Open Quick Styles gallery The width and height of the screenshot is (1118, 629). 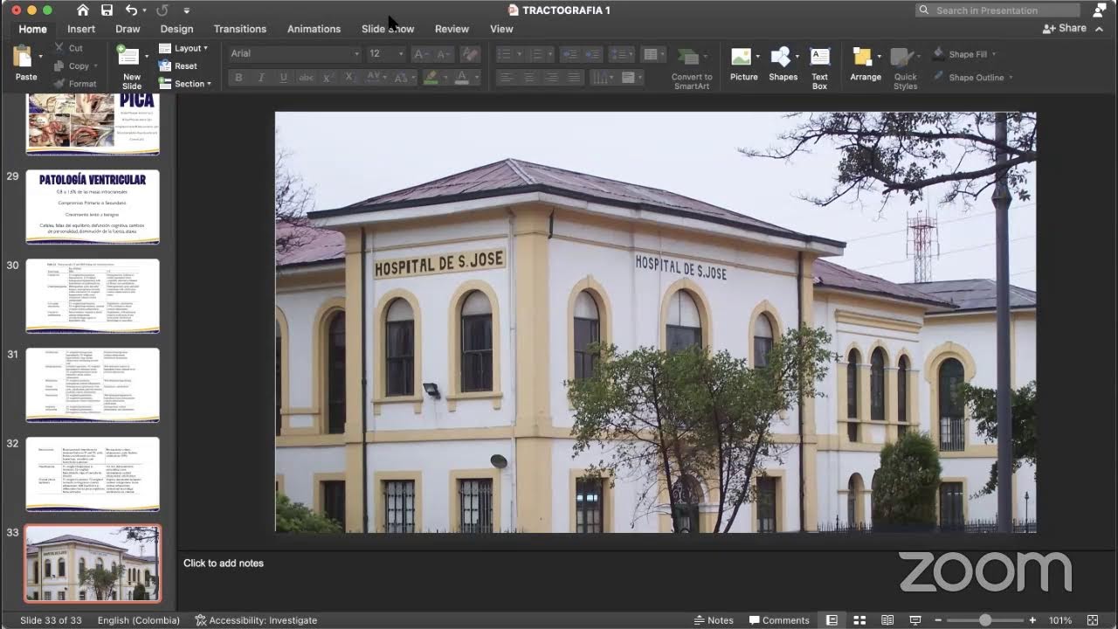(x=906, y=67)
